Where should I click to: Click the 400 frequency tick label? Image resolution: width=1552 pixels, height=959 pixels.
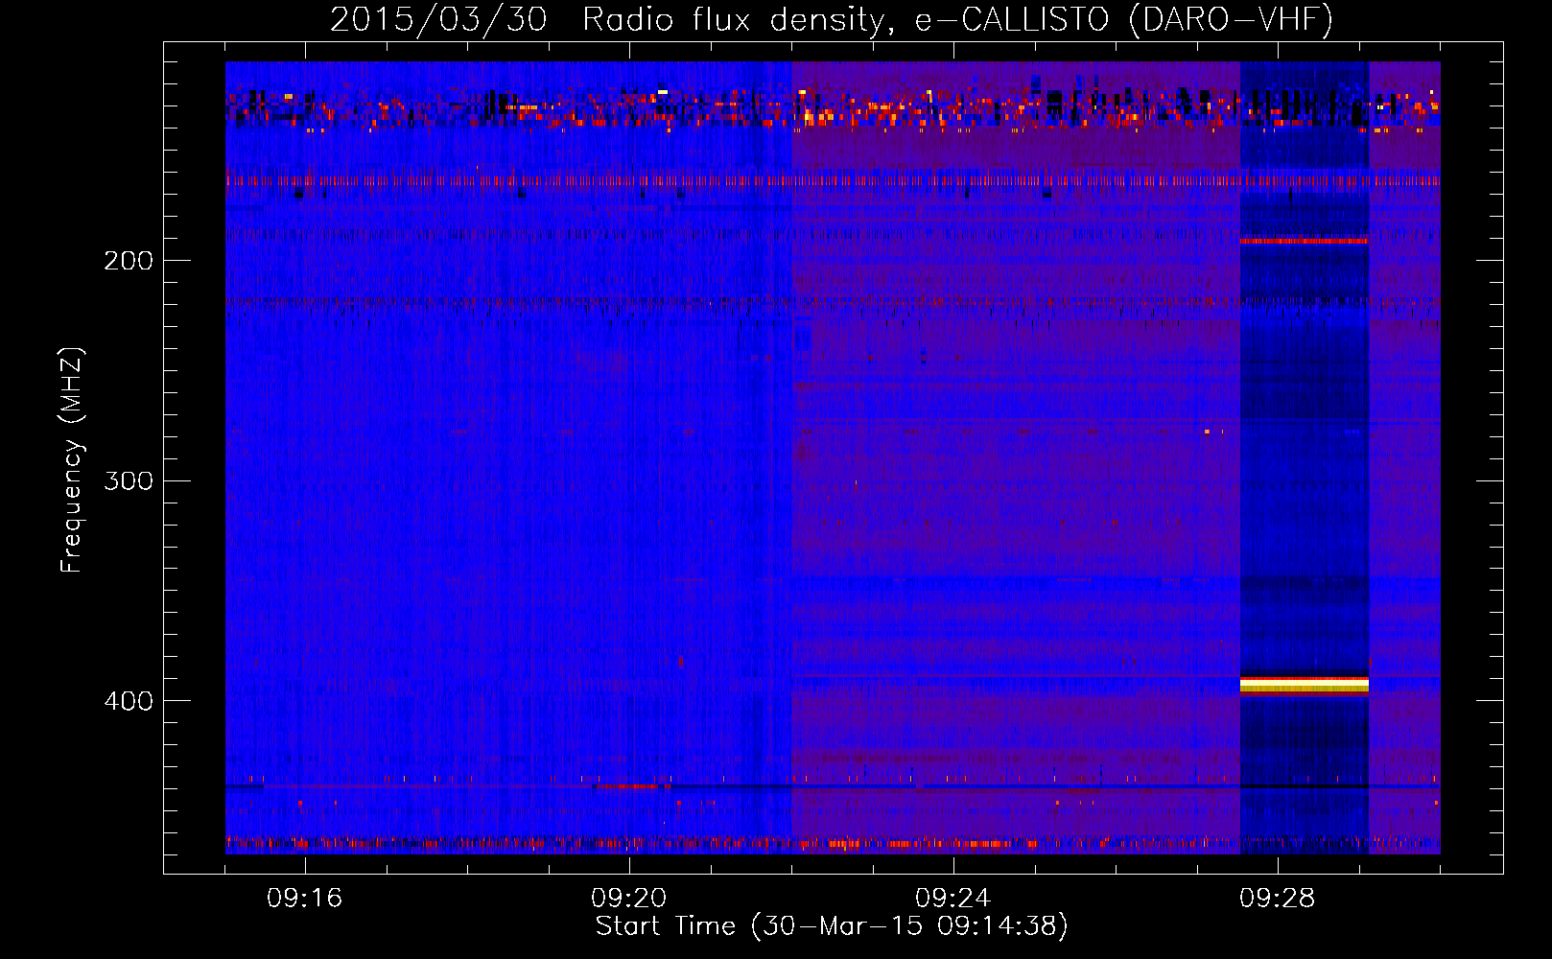[129, 701]
